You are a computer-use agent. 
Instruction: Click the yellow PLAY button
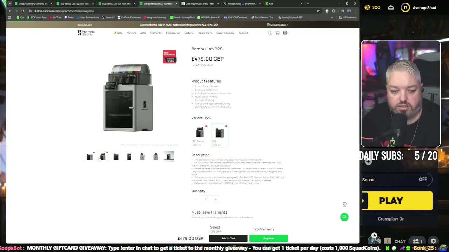tap(397, 201)
